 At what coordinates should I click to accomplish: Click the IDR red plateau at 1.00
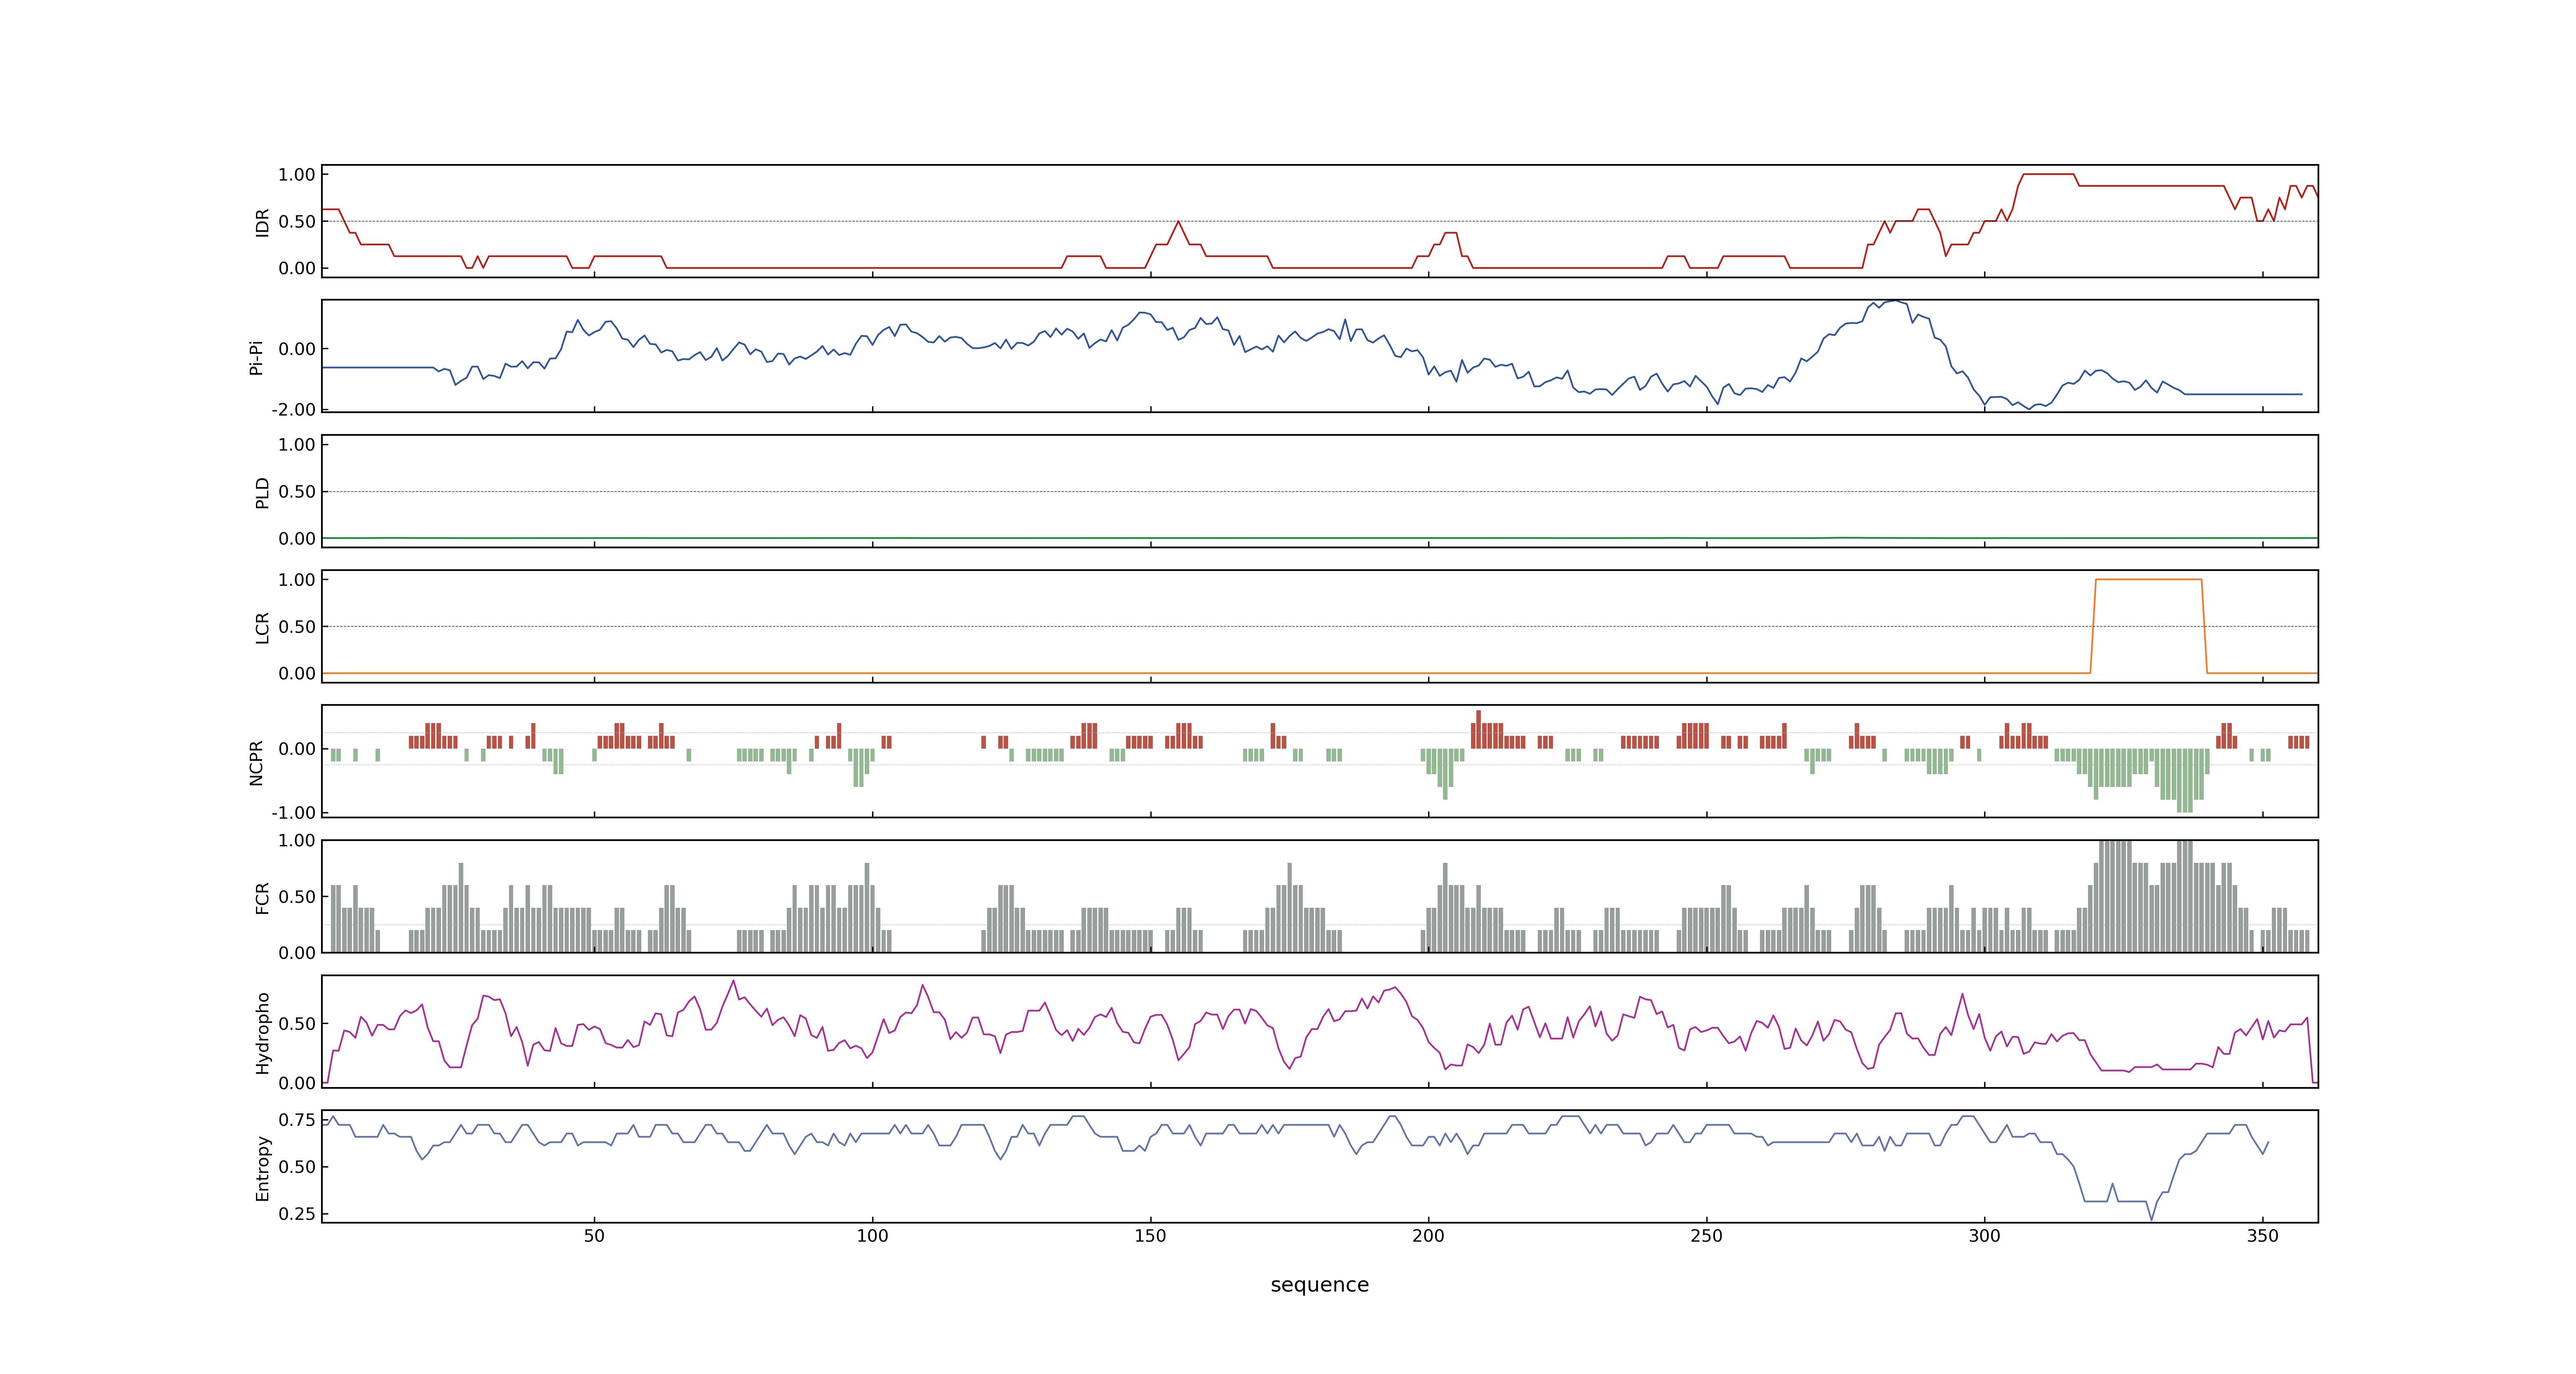(x=2048, y=174)
